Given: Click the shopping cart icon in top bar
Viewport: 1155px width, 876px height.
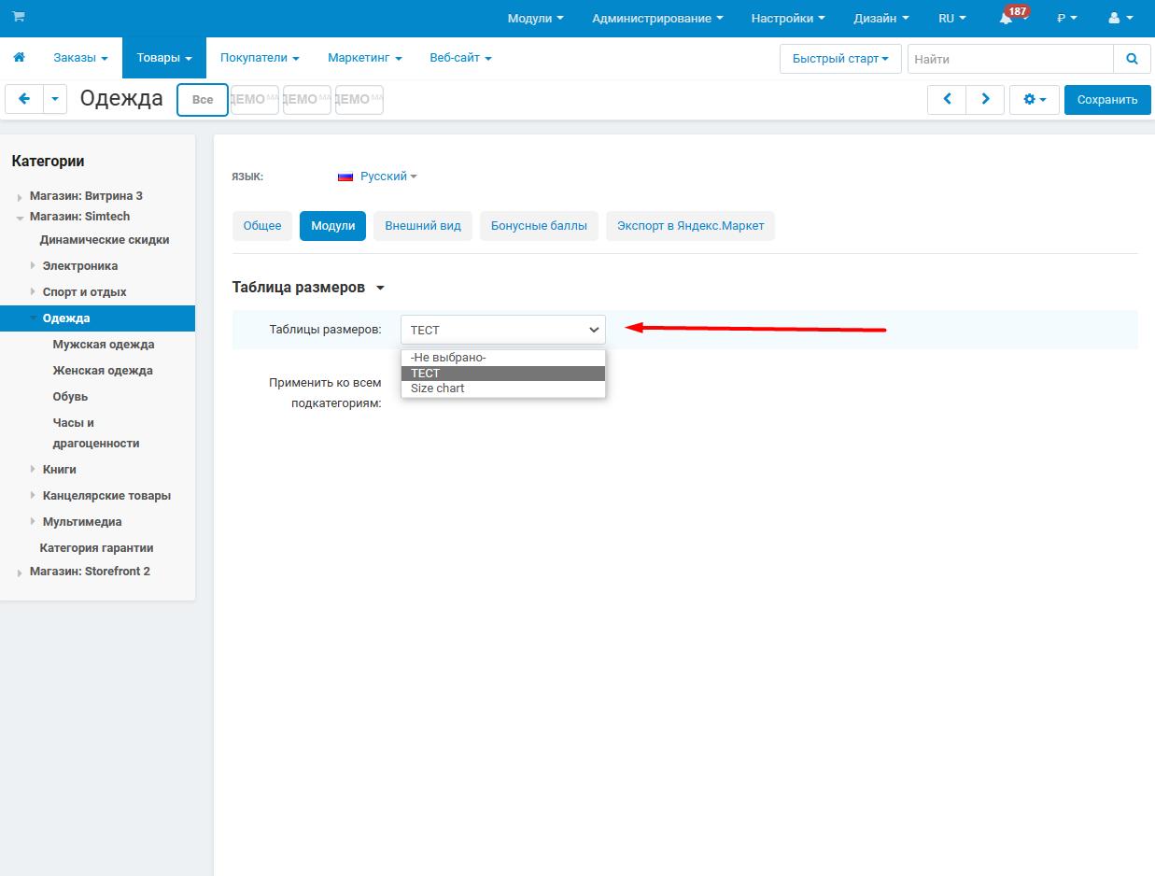Looking at the screenshot, I should [x=19, y=17].
